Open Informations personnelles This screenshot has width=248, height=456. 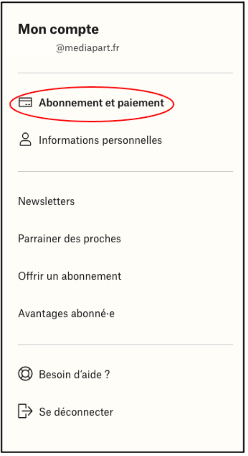point(100,140)
